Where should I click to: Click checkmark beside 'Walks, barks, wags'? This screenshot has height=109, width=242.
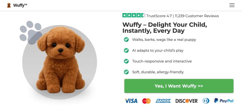126,40
